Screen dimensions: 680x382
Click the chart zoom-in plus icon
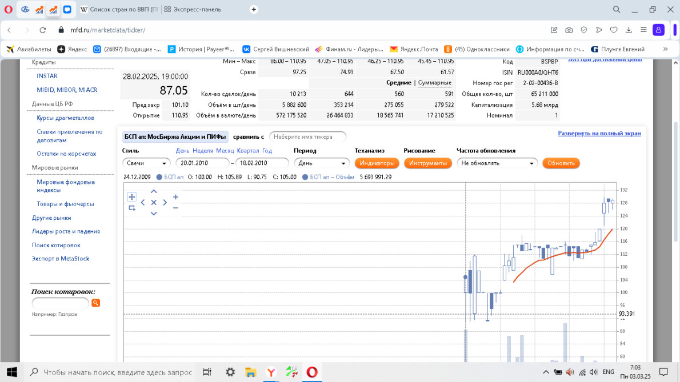(175, 197)
